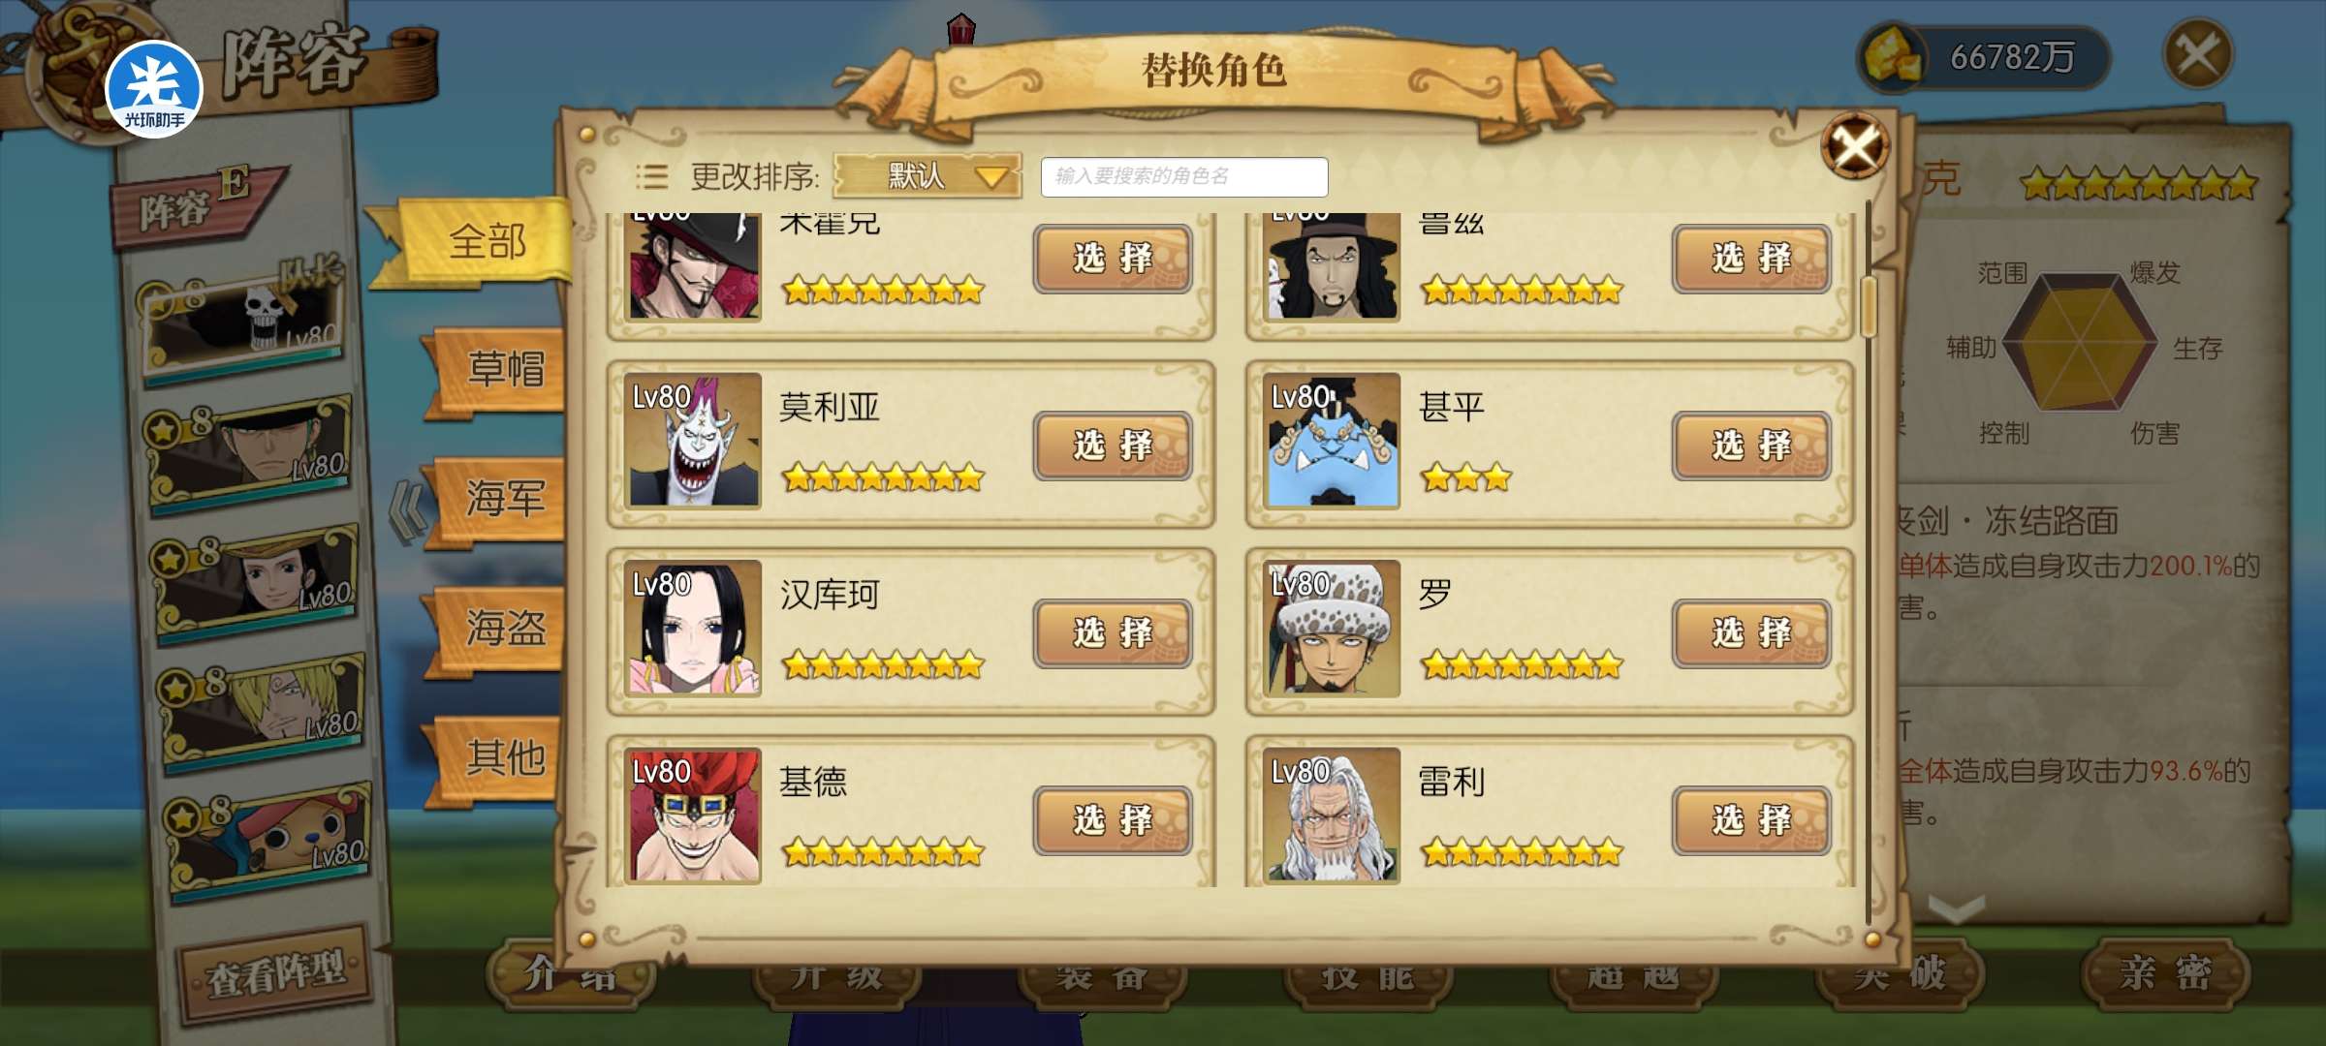Switch to the 全部 category tab

point(482,242)
